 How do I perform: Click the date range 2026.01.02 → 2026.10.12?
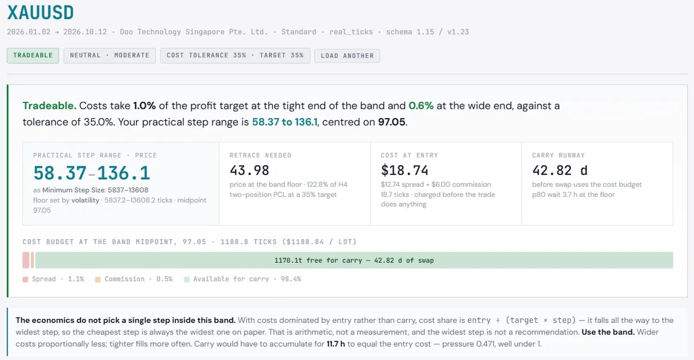[57, 32]
